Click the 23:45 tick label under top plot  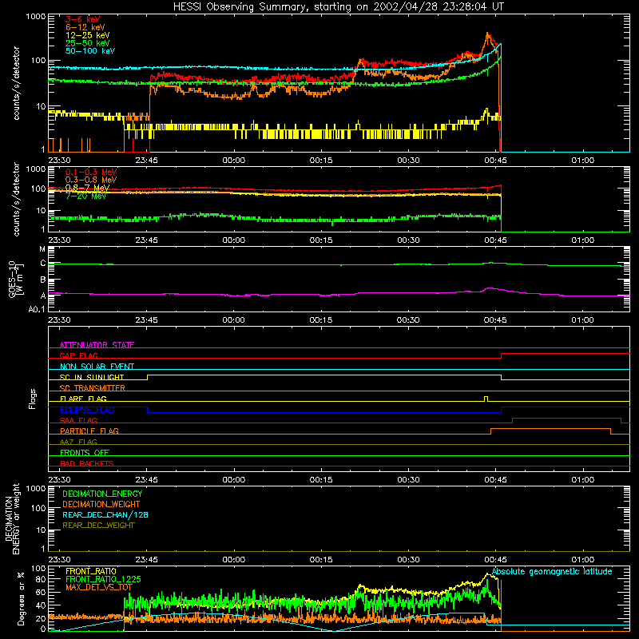(147, 161)
